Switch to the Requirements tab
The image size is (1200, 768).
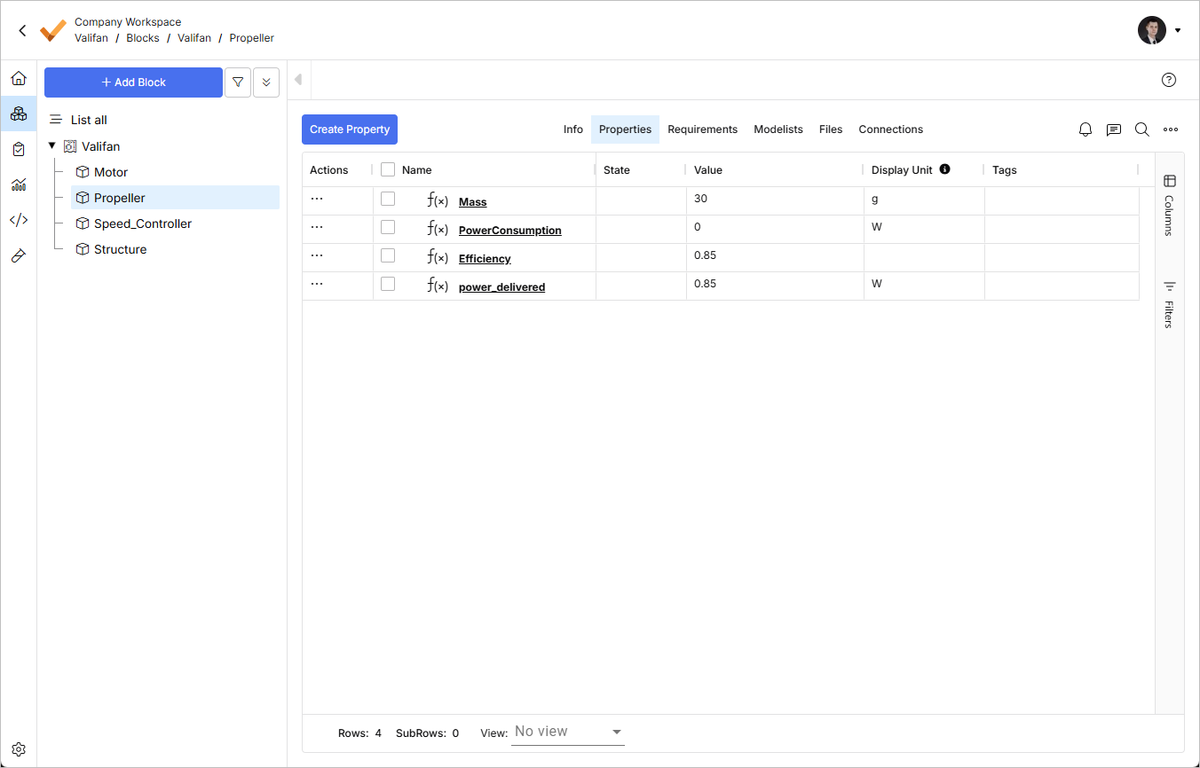pos(702,129)
